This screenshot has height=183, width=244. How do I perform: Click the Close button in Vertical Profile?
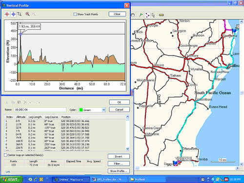tap(117, 14)
